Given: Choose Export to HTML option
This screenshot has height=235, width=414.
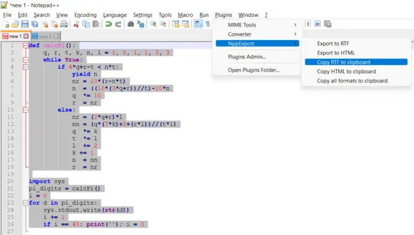Looking at the screenshot, I should tap(336, 53).
